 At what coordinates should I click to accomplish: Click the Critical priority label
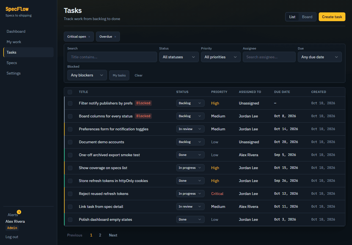[x=217, y=194]
